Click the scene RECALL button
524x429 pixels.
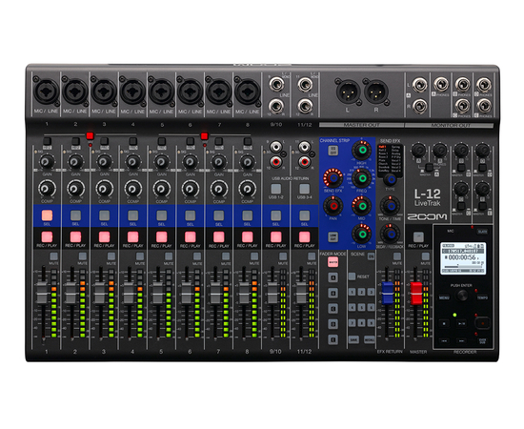pyautogui.click(x=370, y=339)
